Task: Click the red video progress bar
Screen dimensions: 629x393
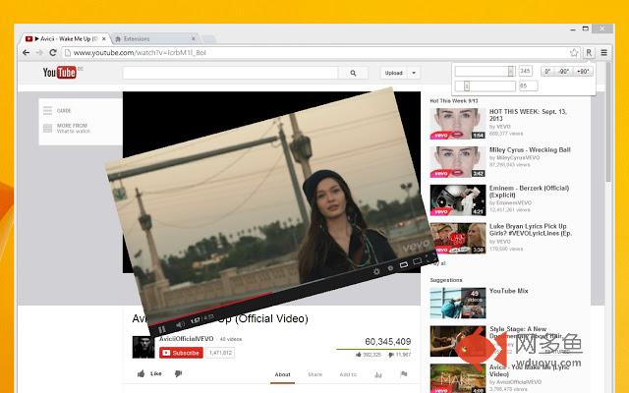Action: click(211, 309)
